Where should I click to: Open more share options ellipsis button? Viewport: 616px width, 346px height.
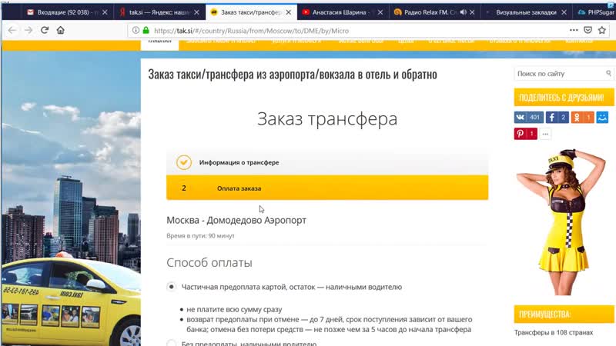pos(546,134)
